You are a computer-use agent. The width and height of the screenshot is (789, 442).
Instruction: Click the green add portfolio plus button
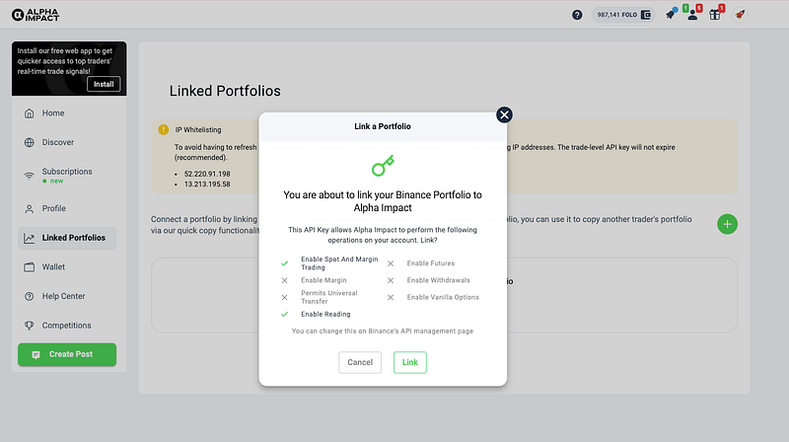pos(727,223)
